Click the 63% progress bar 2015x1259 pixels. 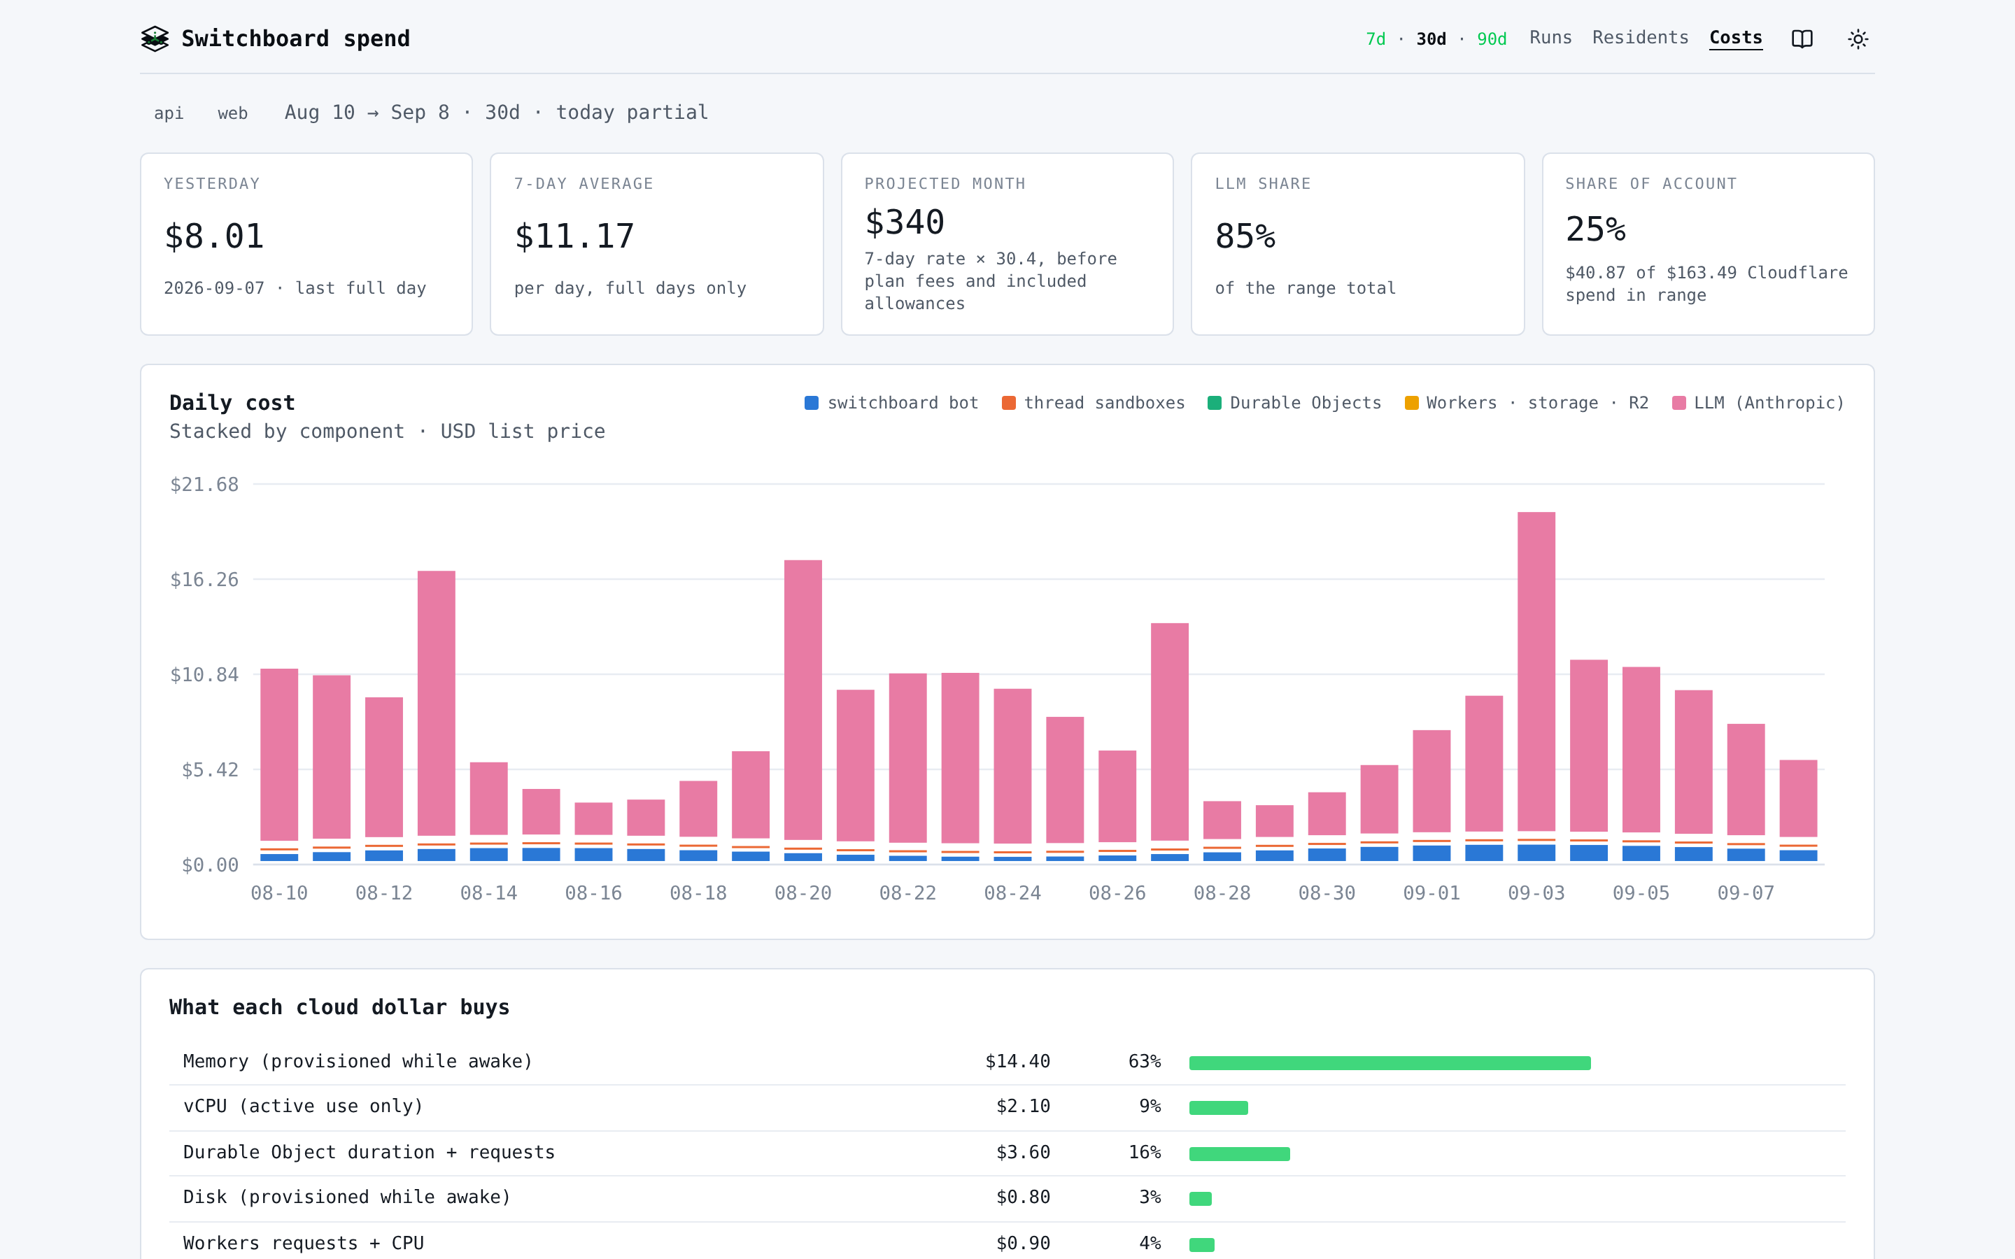coord(1390,1062)
